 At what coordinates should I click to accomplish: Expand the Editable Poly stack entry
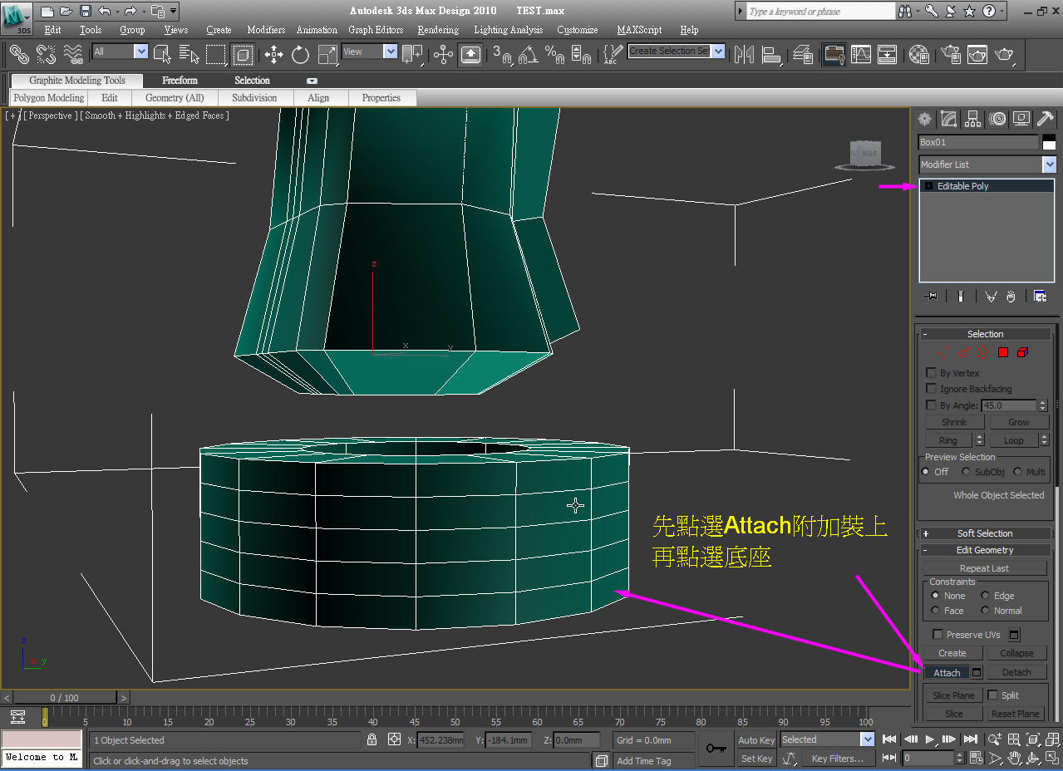click(x=928, y=186)
